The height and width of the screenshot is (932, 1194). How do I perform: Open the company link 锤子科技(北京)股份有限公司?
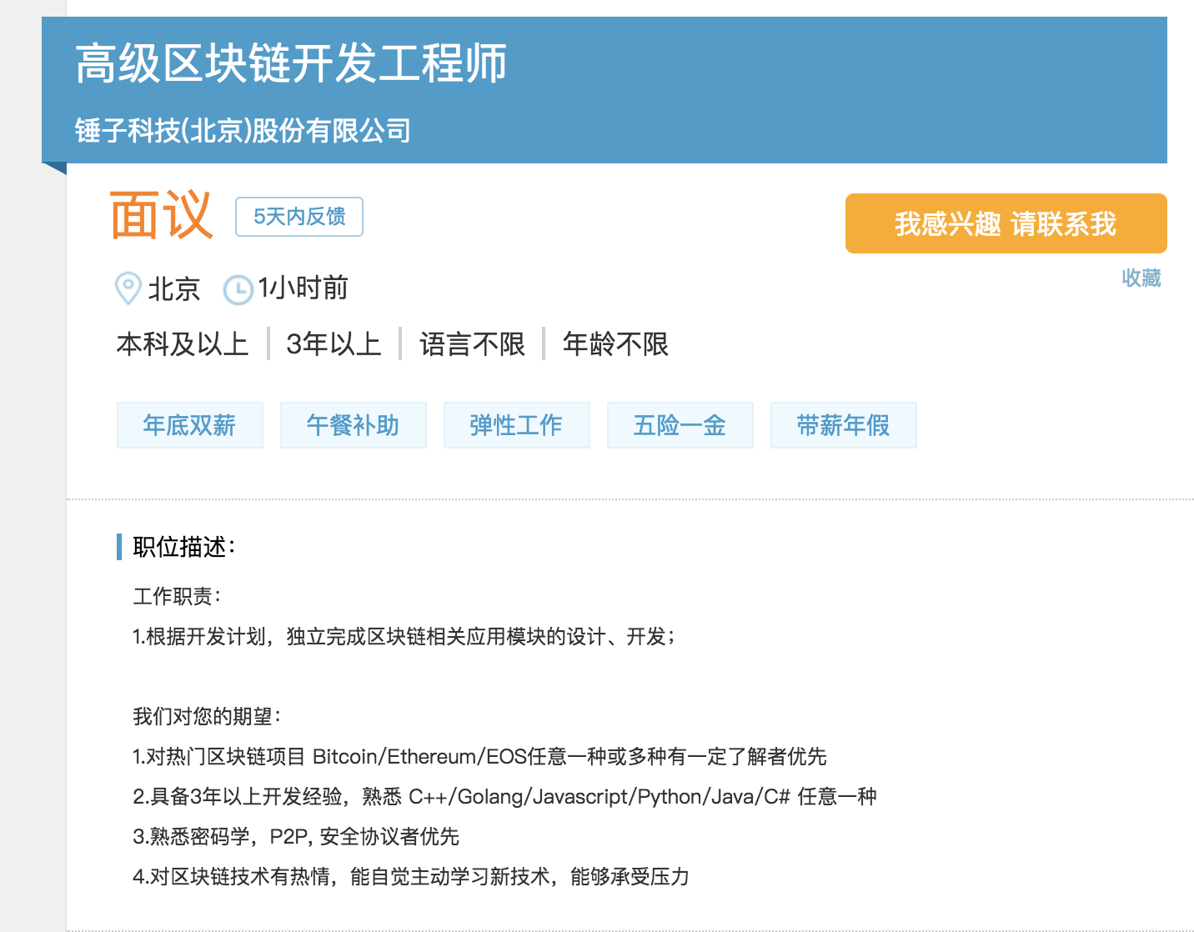(x=243, y=130)
